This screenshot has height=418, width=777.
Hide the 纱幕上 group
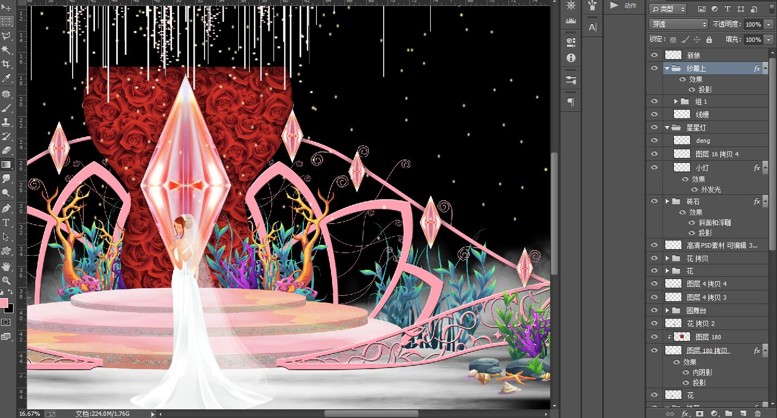point(654,68)
